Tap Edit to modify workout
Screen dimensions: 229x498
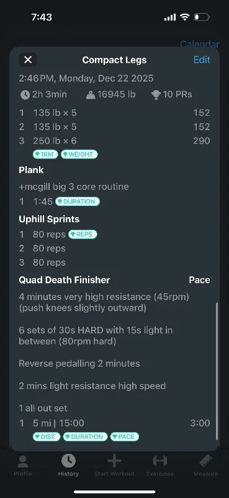pos(202,60)
